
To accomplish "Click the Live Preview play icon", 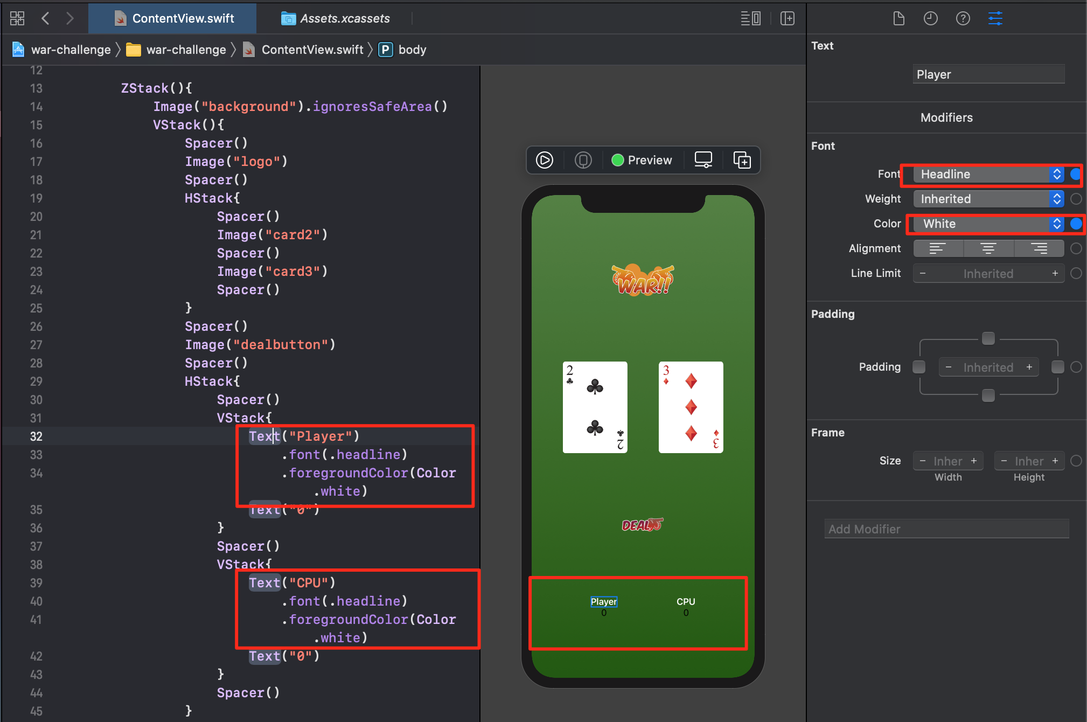I will coord(544,160).
